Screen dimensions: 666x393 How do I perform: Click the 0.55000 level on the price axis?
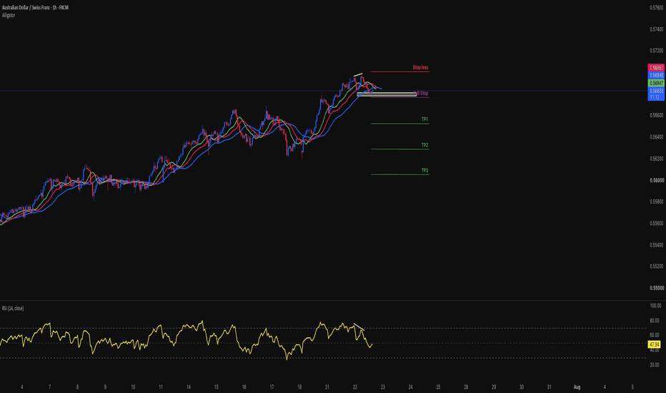click(656, 288)
